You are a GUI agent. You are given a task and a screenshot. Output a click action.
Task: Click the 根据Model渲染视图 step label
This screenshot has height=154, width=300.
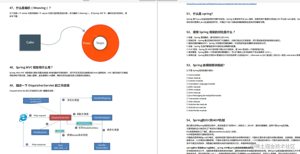point(77,135)
